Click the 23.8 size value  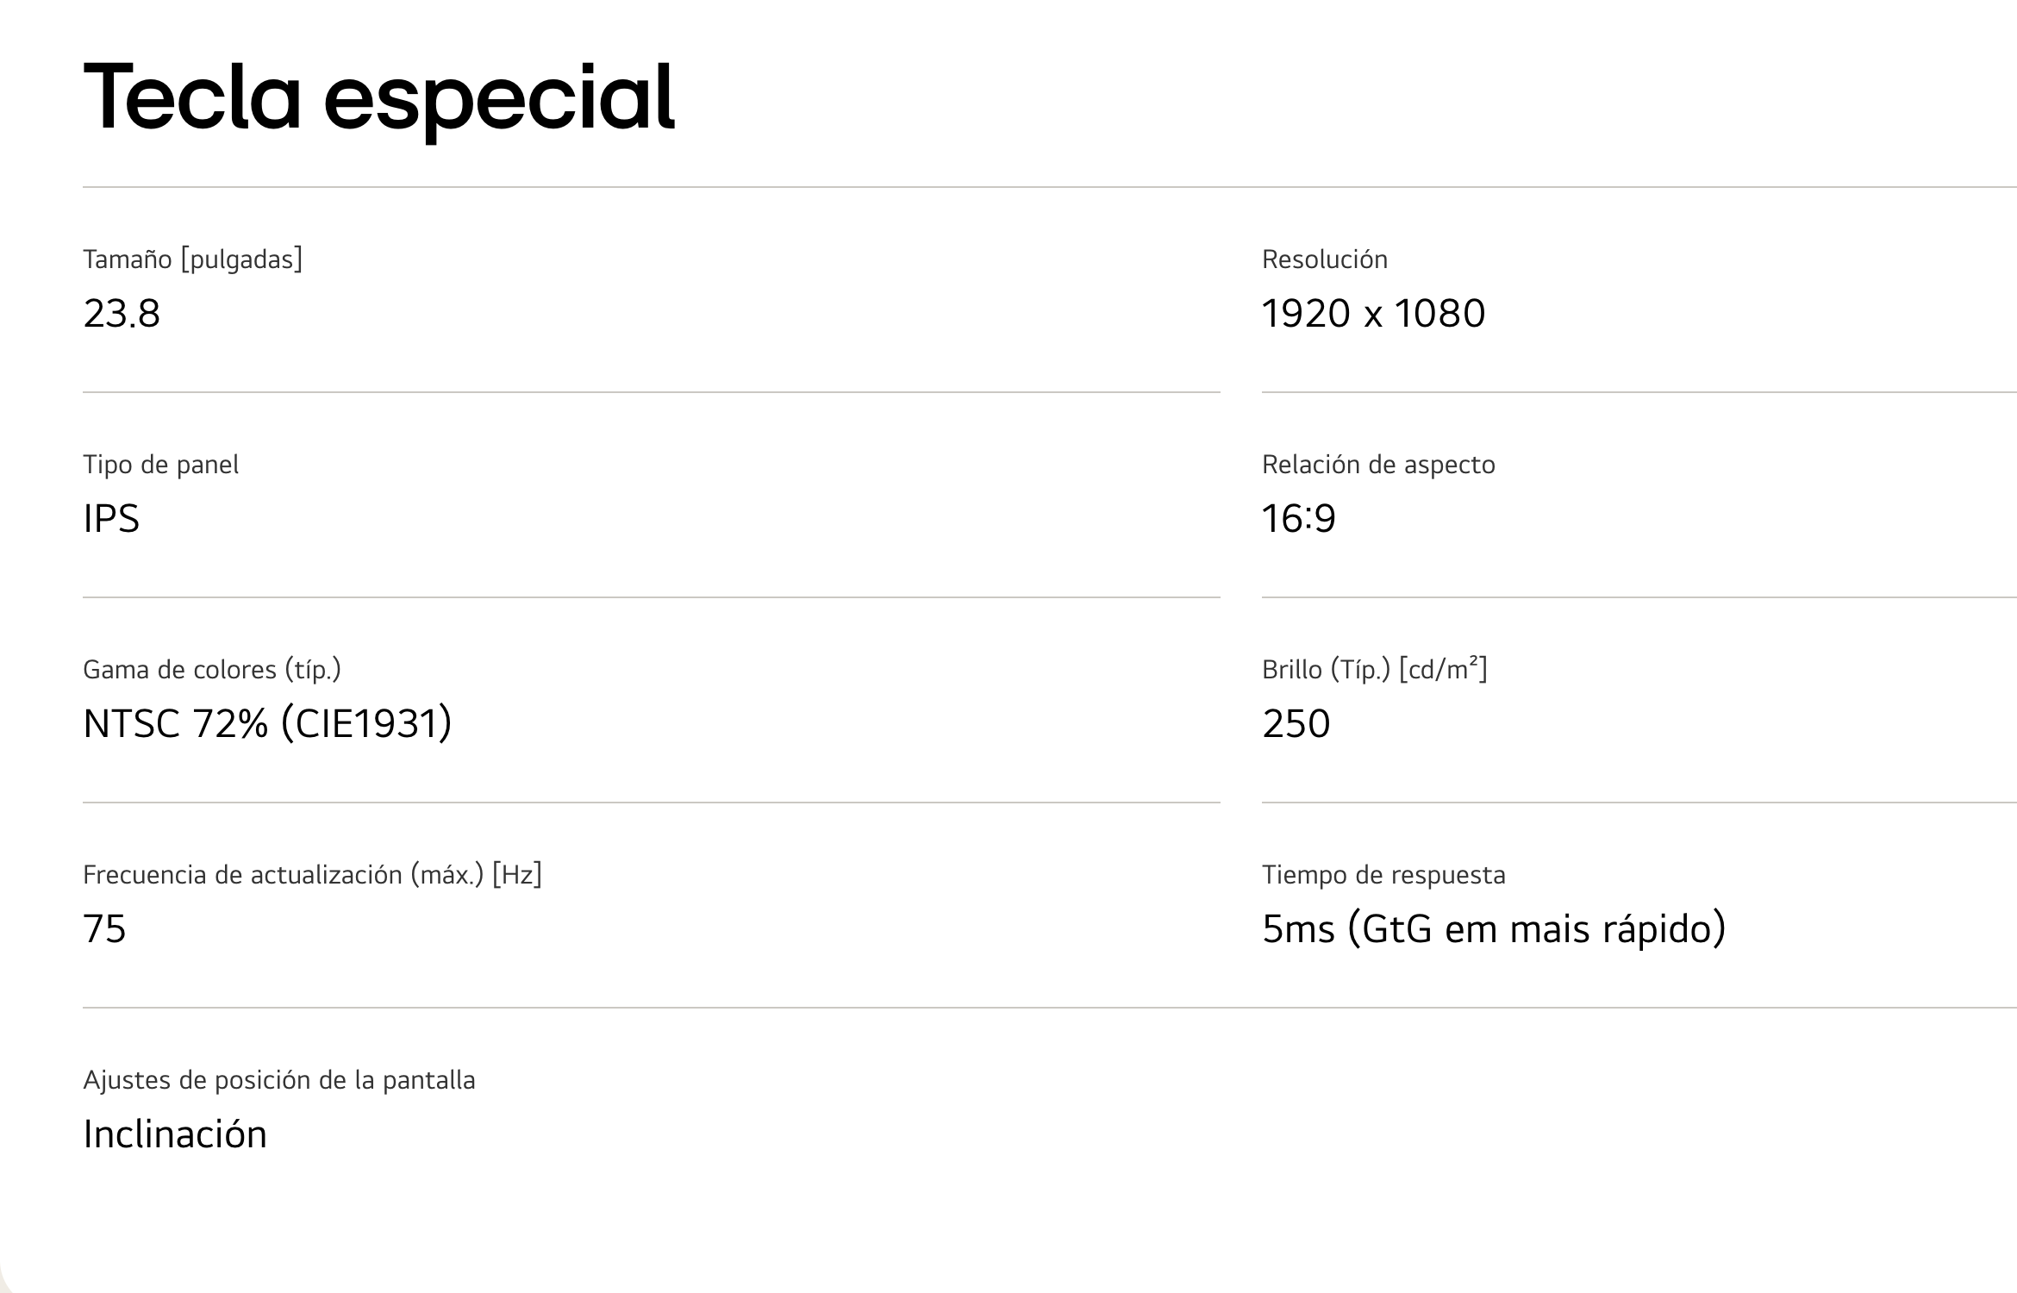pyautogui.click(x=122, y=313)
